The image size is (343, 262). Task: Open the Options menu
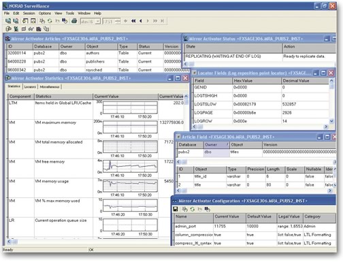pyautogui.click(x=45, y=13)
